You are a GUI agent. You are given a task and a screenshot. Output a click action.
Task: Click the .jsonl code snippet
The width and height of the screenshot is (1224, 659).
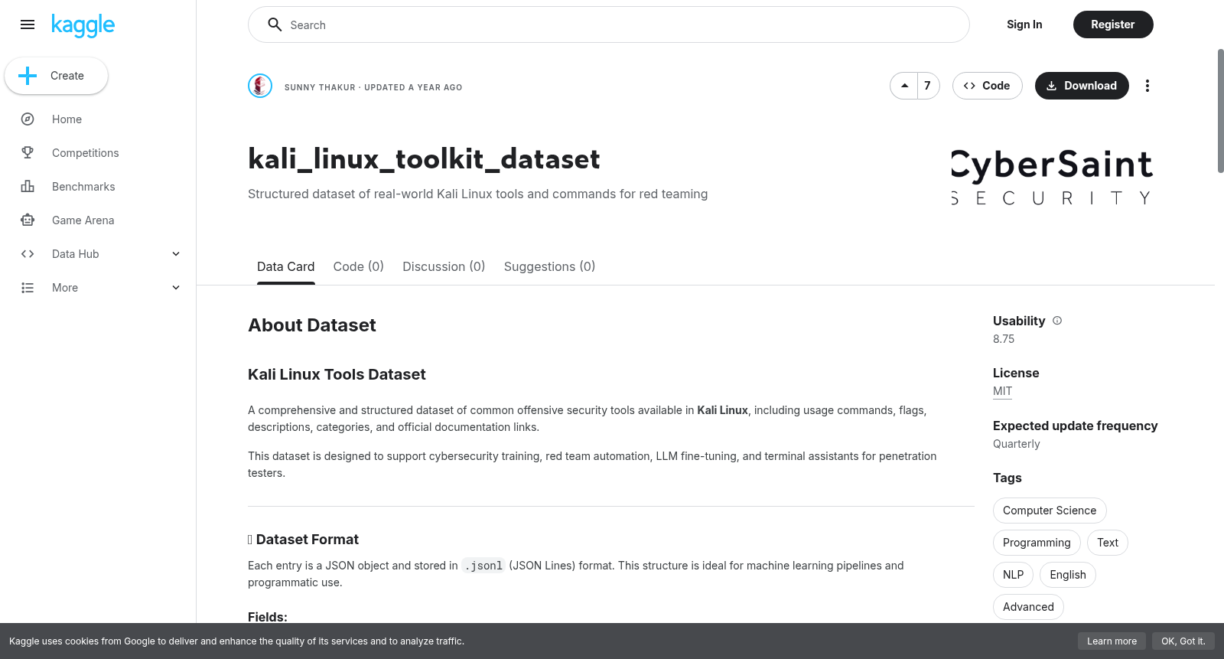[483, 566]
